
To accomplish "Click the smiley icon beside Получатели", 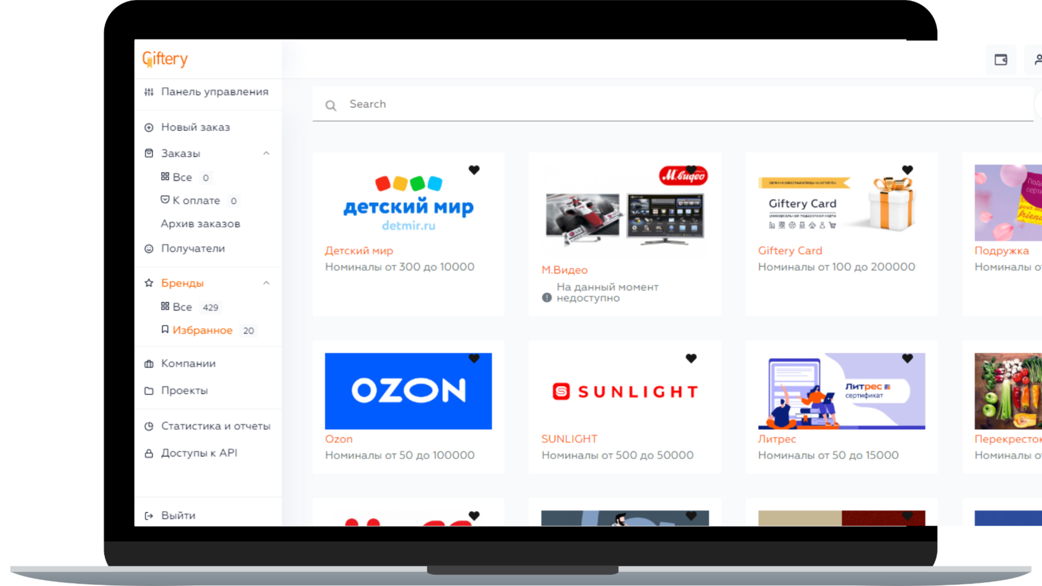I will (149, 249).
